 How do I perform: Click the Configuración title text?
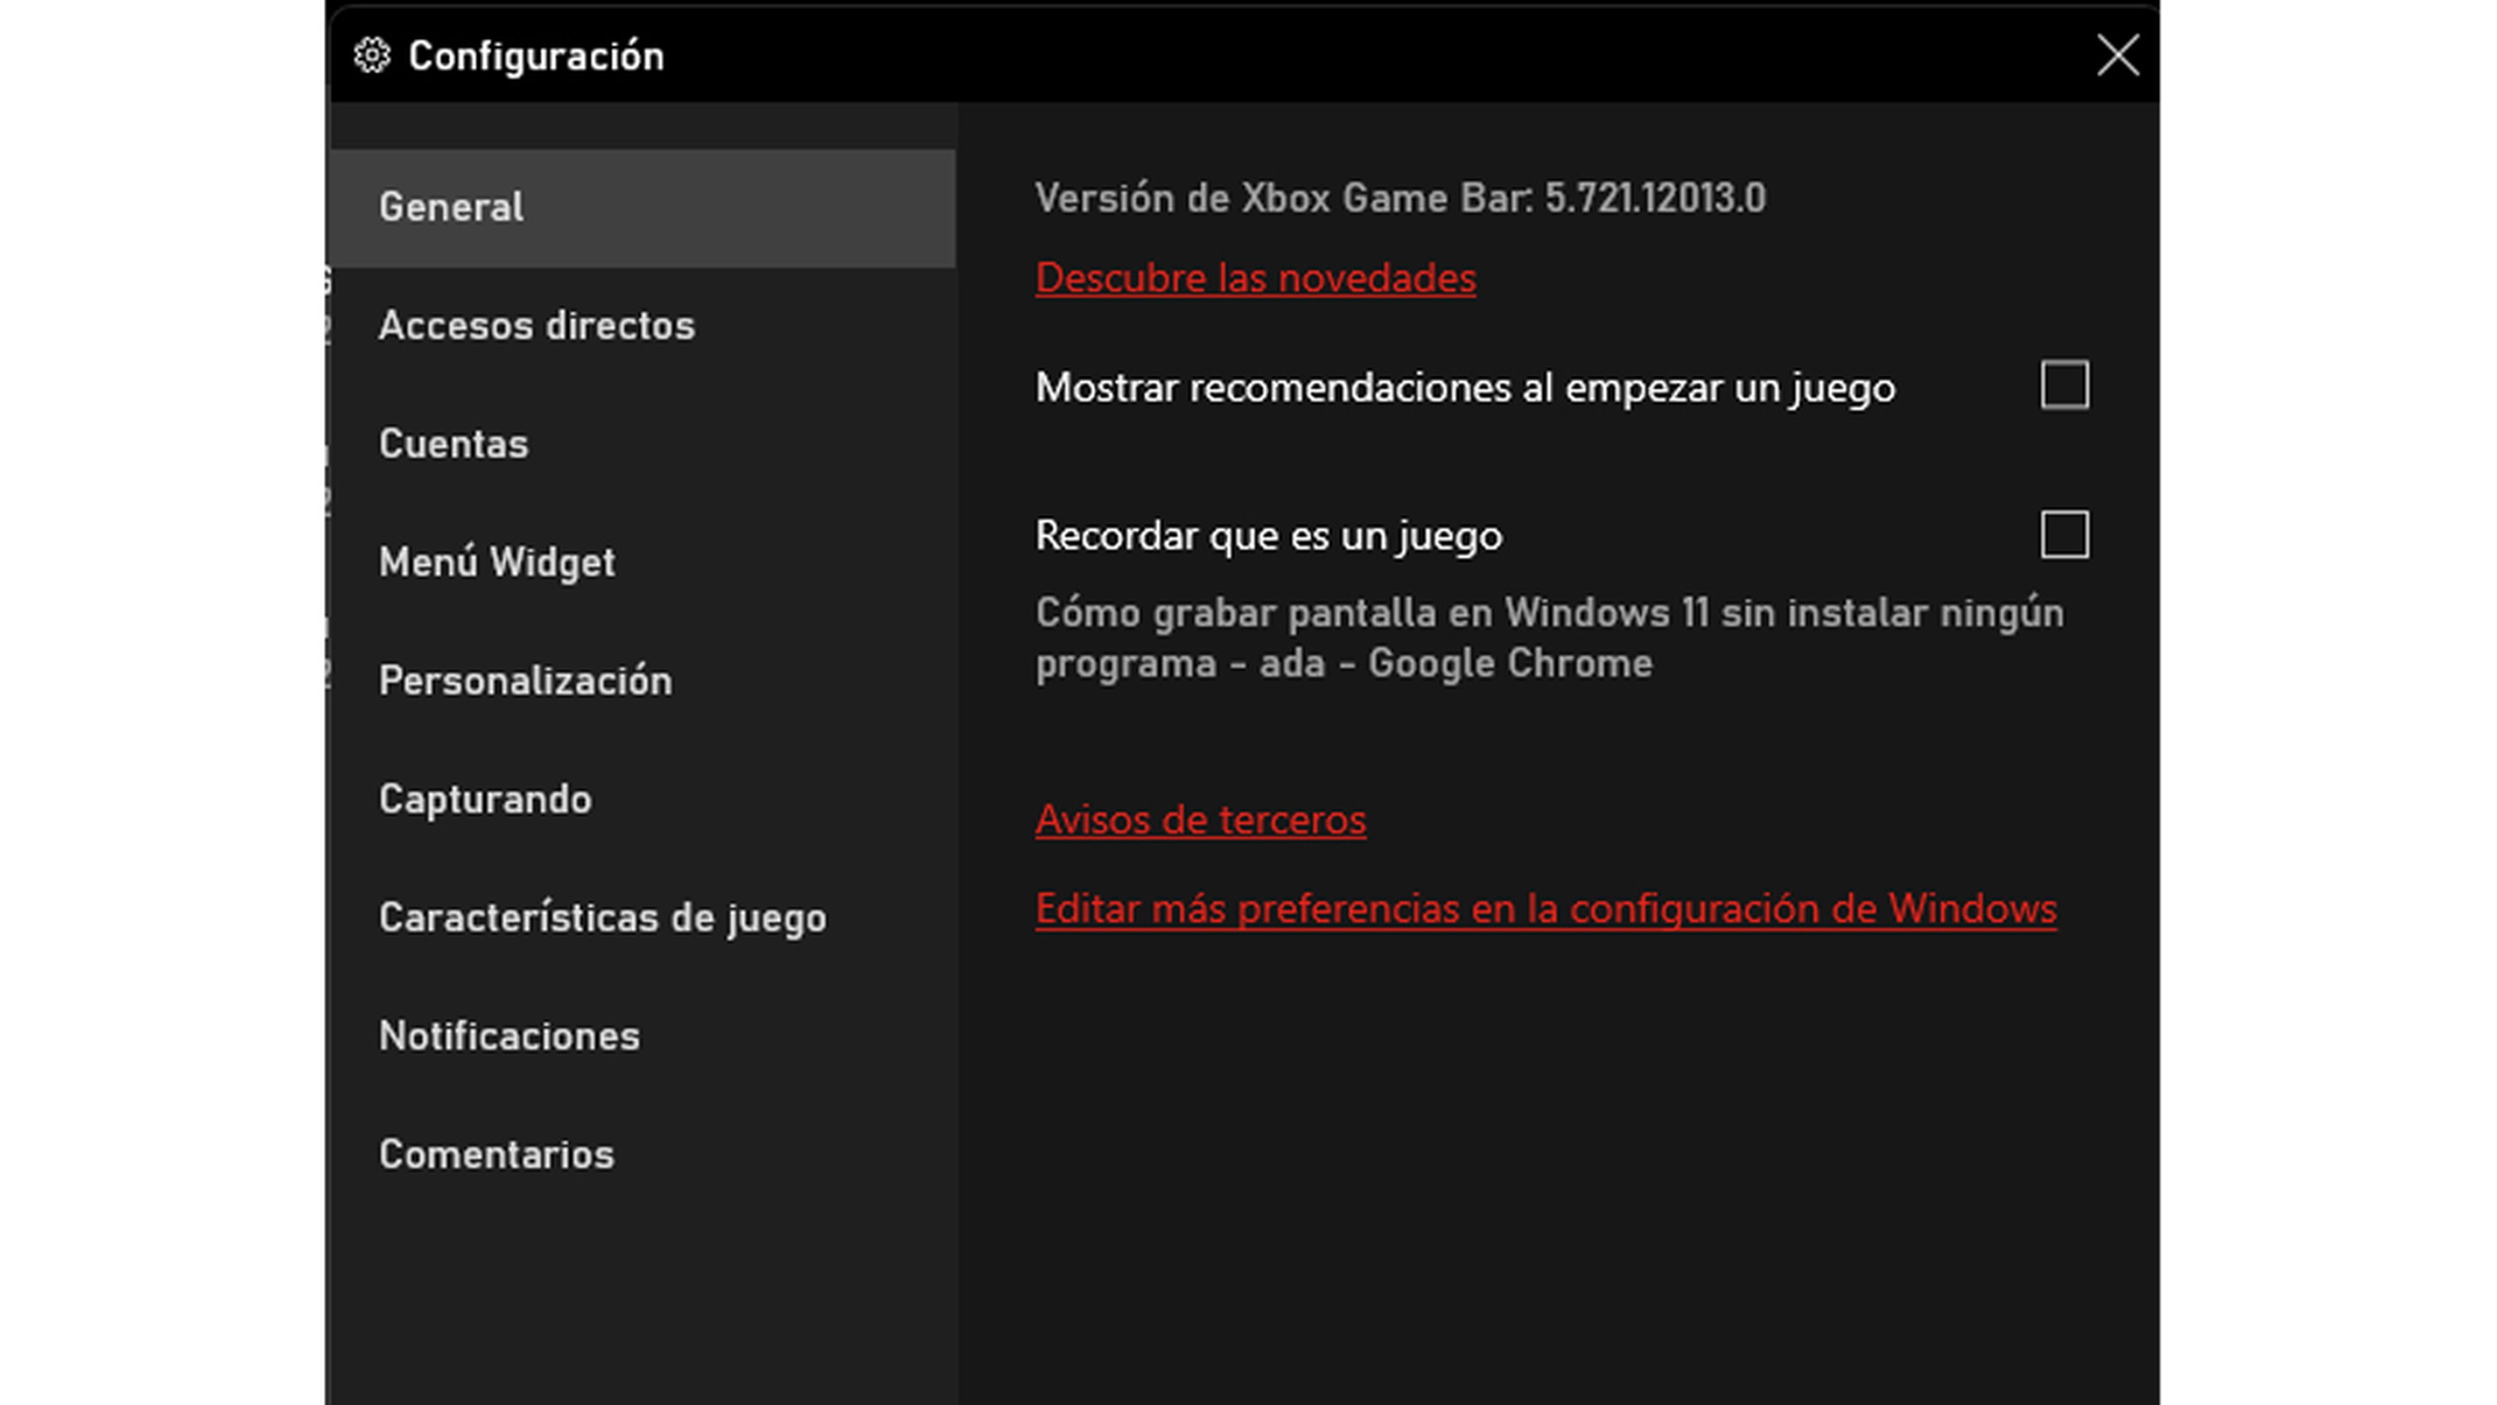tap(536, 56)
